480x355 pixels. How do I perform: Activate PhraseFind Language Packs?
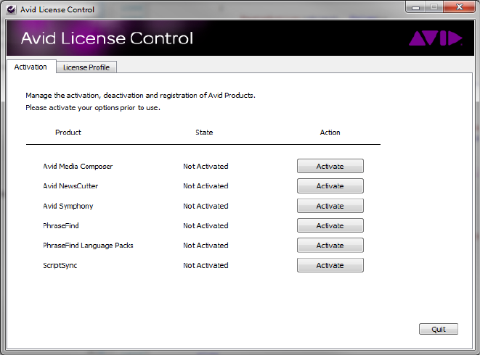coord(330,246)
